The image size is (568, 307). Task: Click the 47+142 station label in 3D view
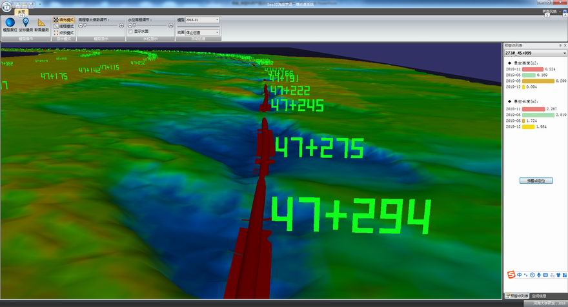coord(89,70)
